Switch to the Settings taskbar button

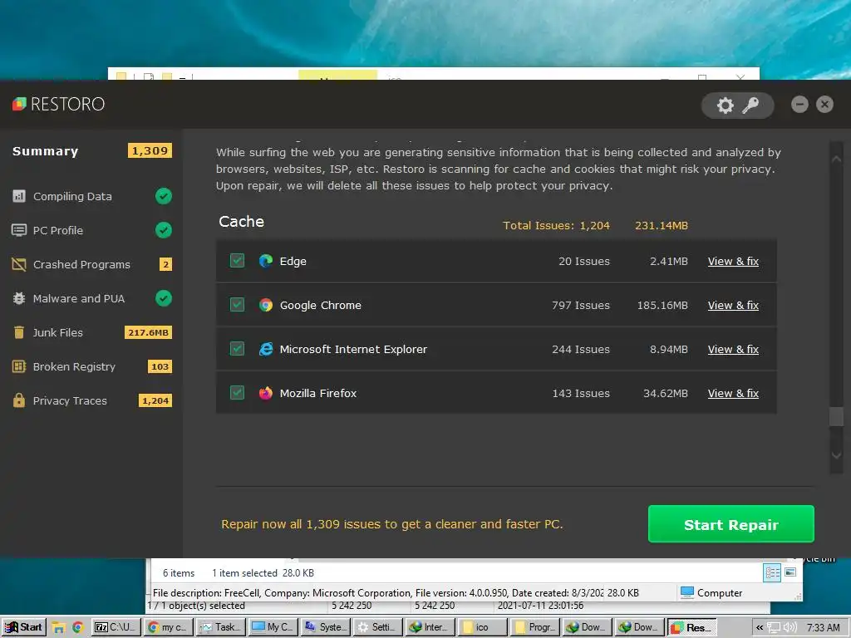(376, 627)
